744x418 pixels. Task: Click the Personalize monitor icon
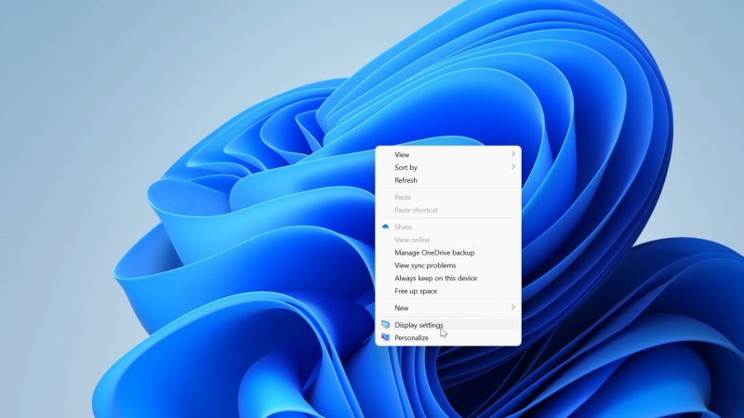point(385,337)
